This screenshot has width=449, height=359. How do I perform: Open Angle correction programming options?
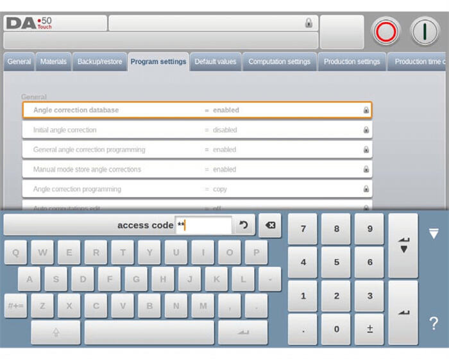[x=197, y=190]
